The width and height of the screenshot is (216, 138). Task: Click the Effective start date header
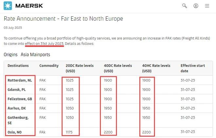tap(193, 68)
